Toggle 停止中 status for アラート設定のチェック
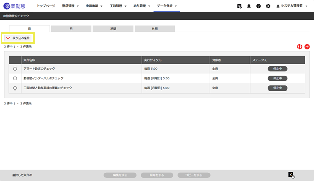This screenshot has width=314, height=181. pyautogui.click(x=277, y=69)
